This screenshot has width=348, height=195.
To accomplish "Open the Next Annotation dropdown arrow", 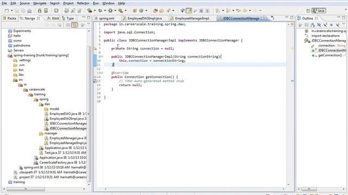I will click(223, 11).
